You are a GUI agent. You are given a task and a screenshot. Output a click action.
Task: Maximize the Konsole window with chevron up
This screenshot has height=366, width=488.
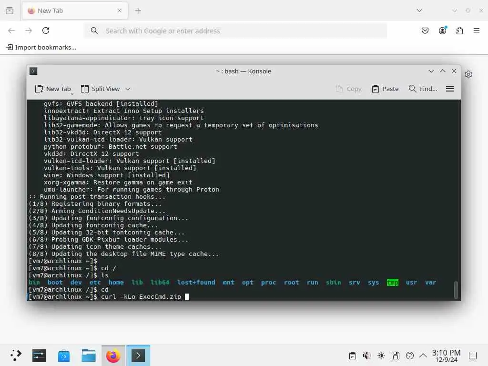443,71
